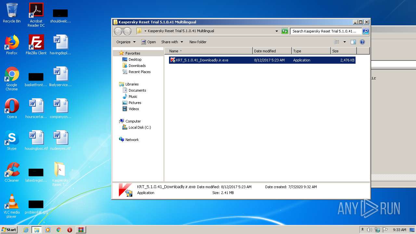The height and width of the screenshot is (234, 416).
Task: Sort by Date modified column header
Action: click(272, 51)
